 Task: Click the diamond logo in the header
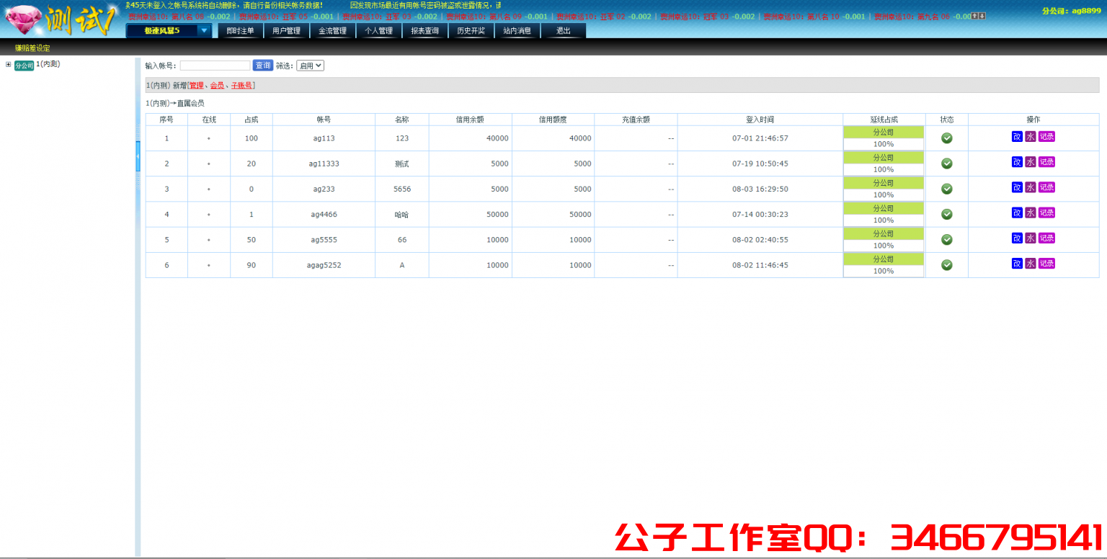tap(23, 19)
